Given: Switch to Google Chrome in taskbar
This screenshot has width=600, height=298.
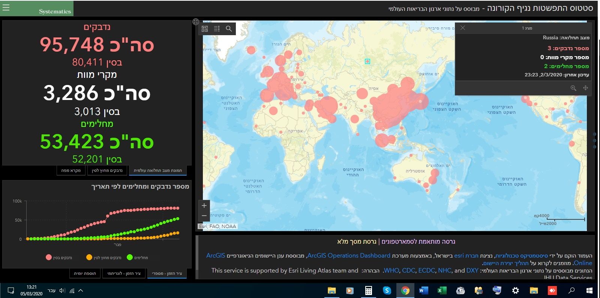Looking at the screenshot, I should [405, 291].
